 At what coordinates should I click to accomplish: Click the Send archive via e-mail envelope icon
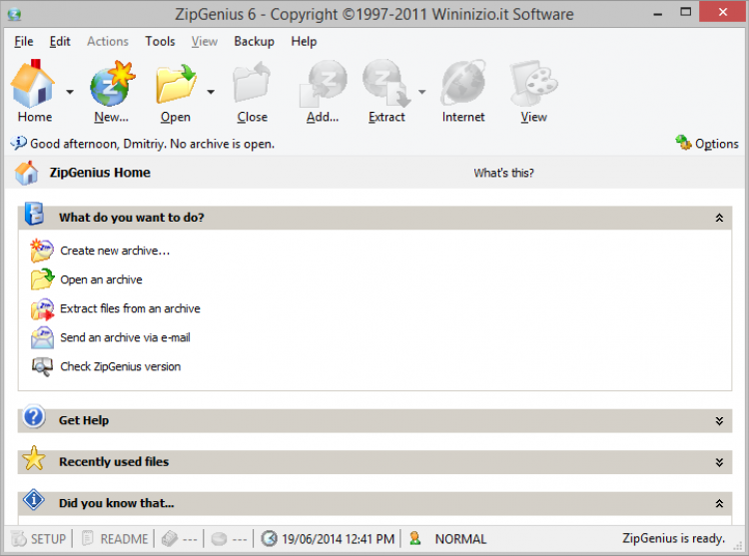pos(42,338)
